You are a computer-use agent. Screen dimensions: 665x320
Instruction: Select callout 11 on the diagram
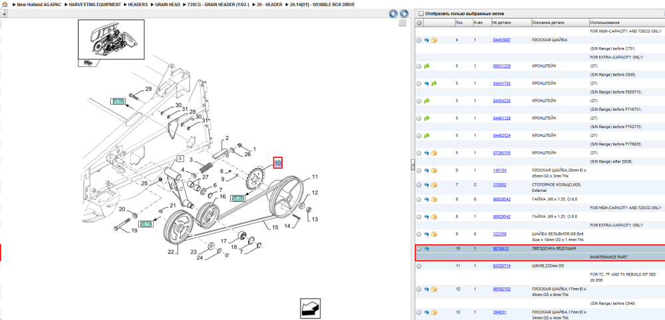pos(315,177)
